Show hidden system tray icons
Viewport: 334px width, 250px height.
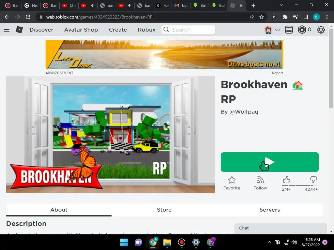[x=269, y=242]
